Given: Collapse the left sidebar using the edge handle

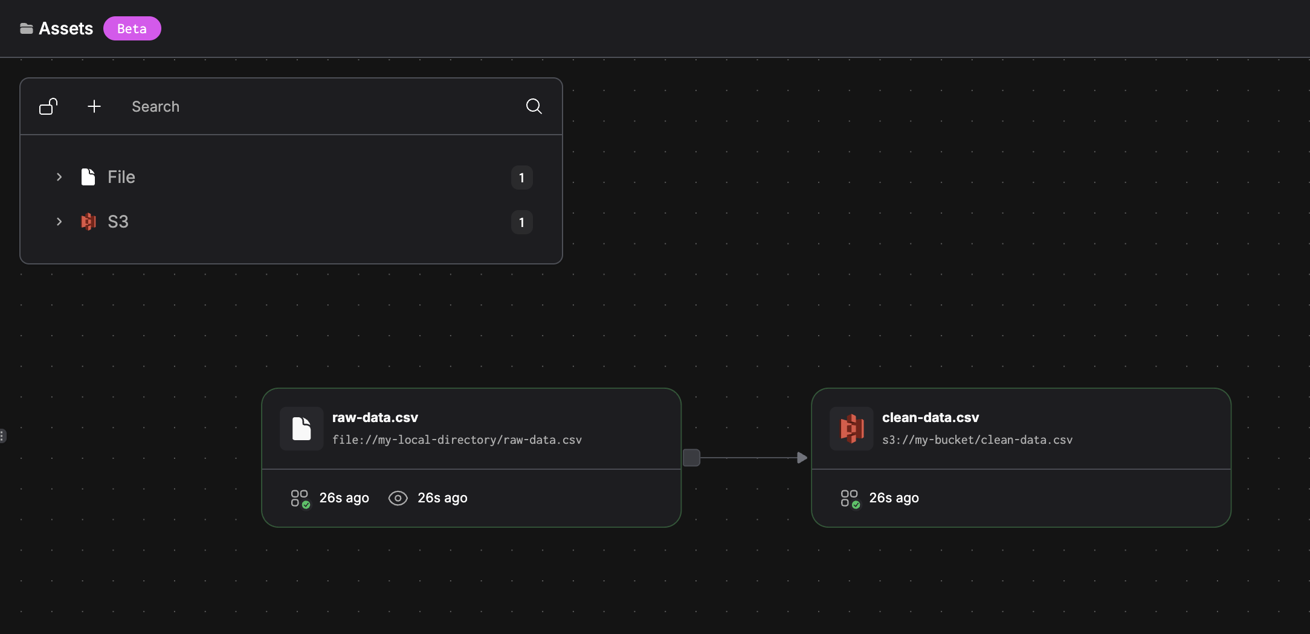Looking at the screenshot, I should coord(3,435).
